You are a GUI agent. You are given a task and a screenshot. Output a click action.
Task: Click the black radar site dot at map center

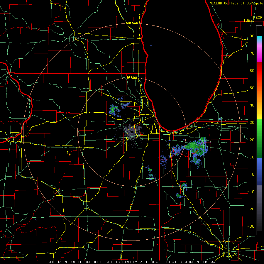[x=132, y=132]
